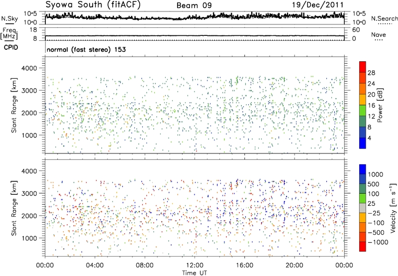This screenshot has height=276, width=398.
Task: Click the noise level trace in top panel
Action: 195,17
